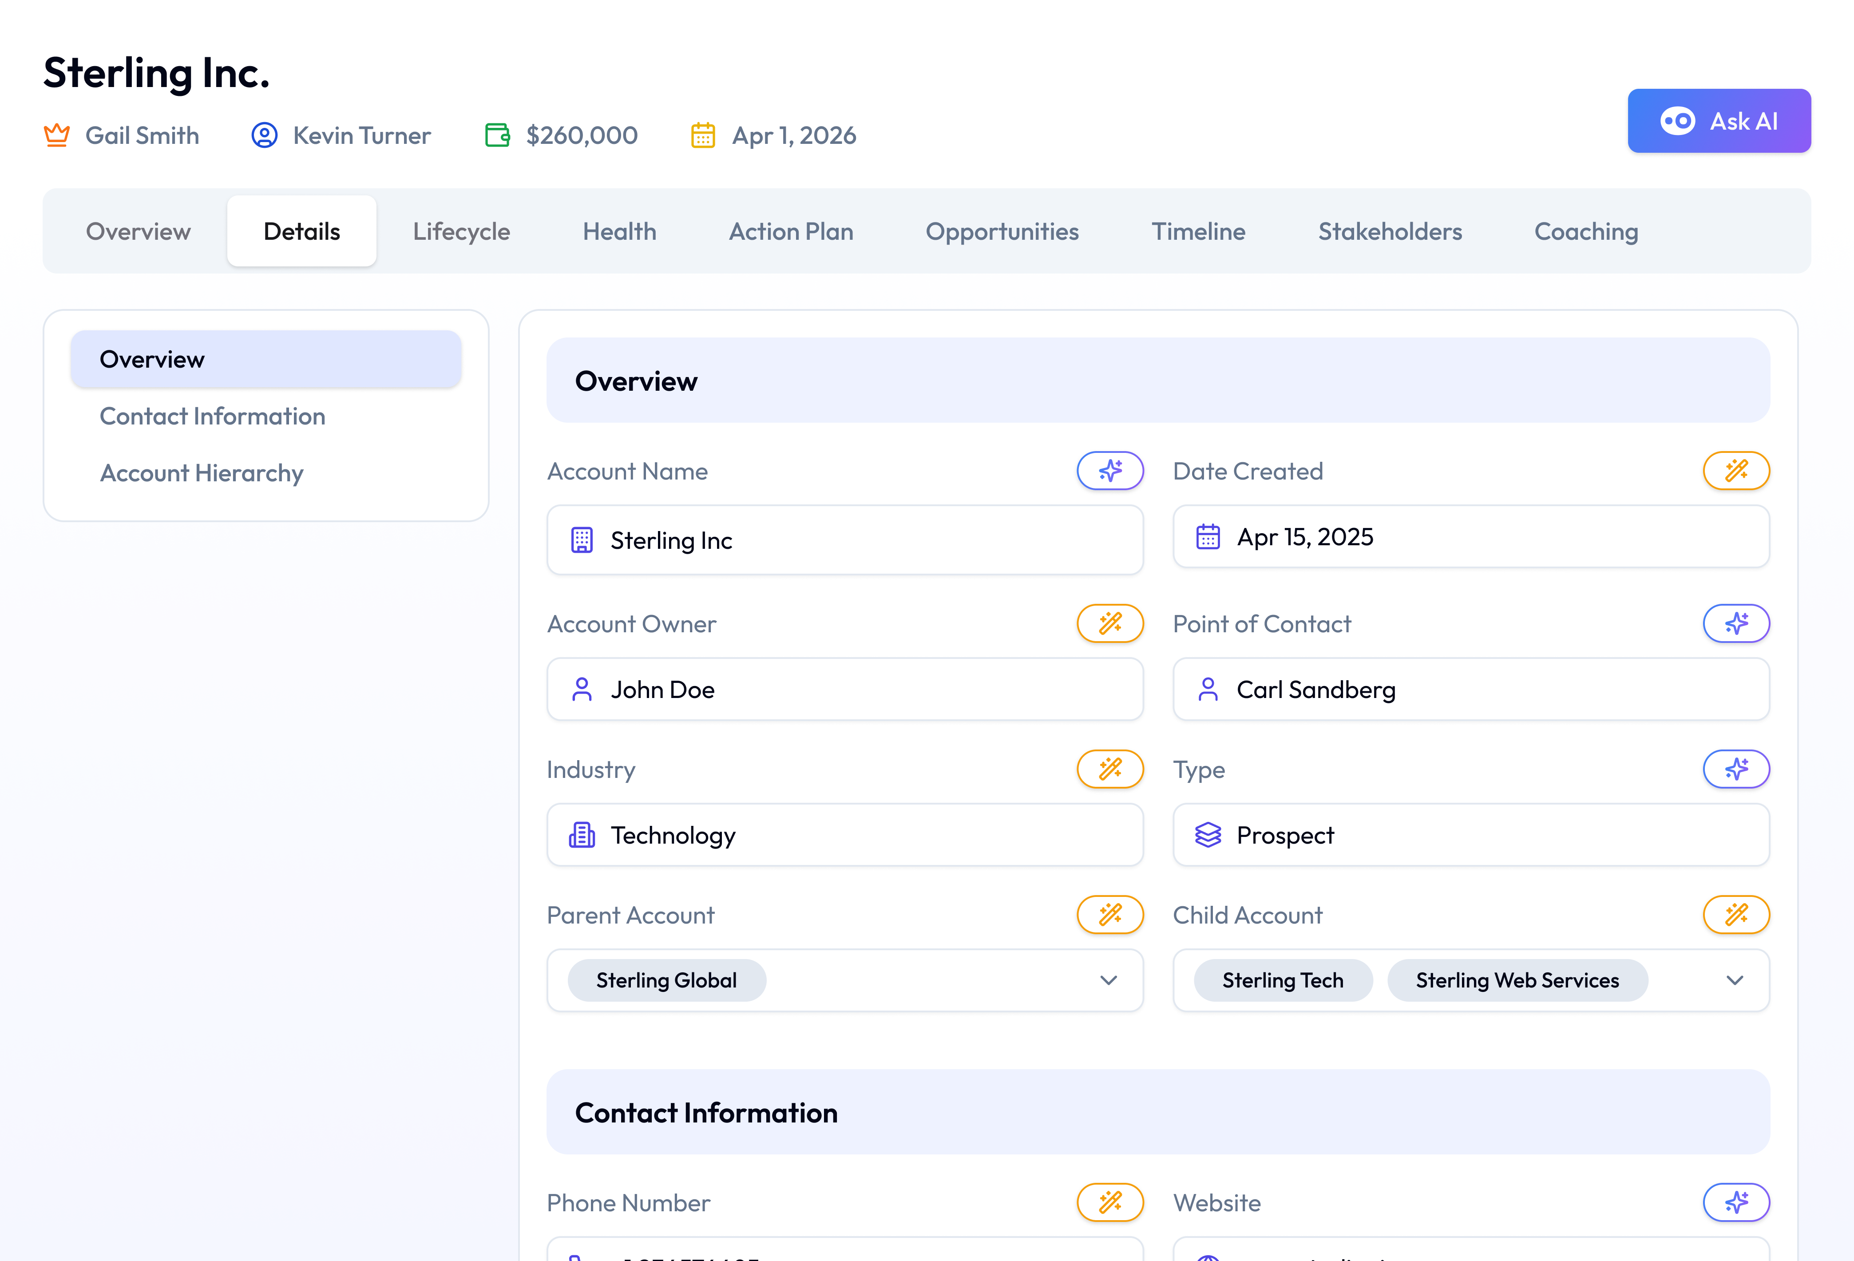Image resolution: width=1854 pixels, height=1261 pixels.
Task: Click the wand icon beside Phone Number
Action: [1109, 1203]
